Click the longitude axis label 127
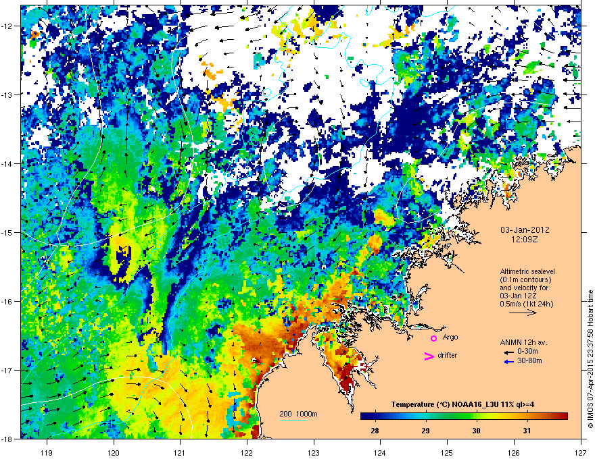 point(581,452)
